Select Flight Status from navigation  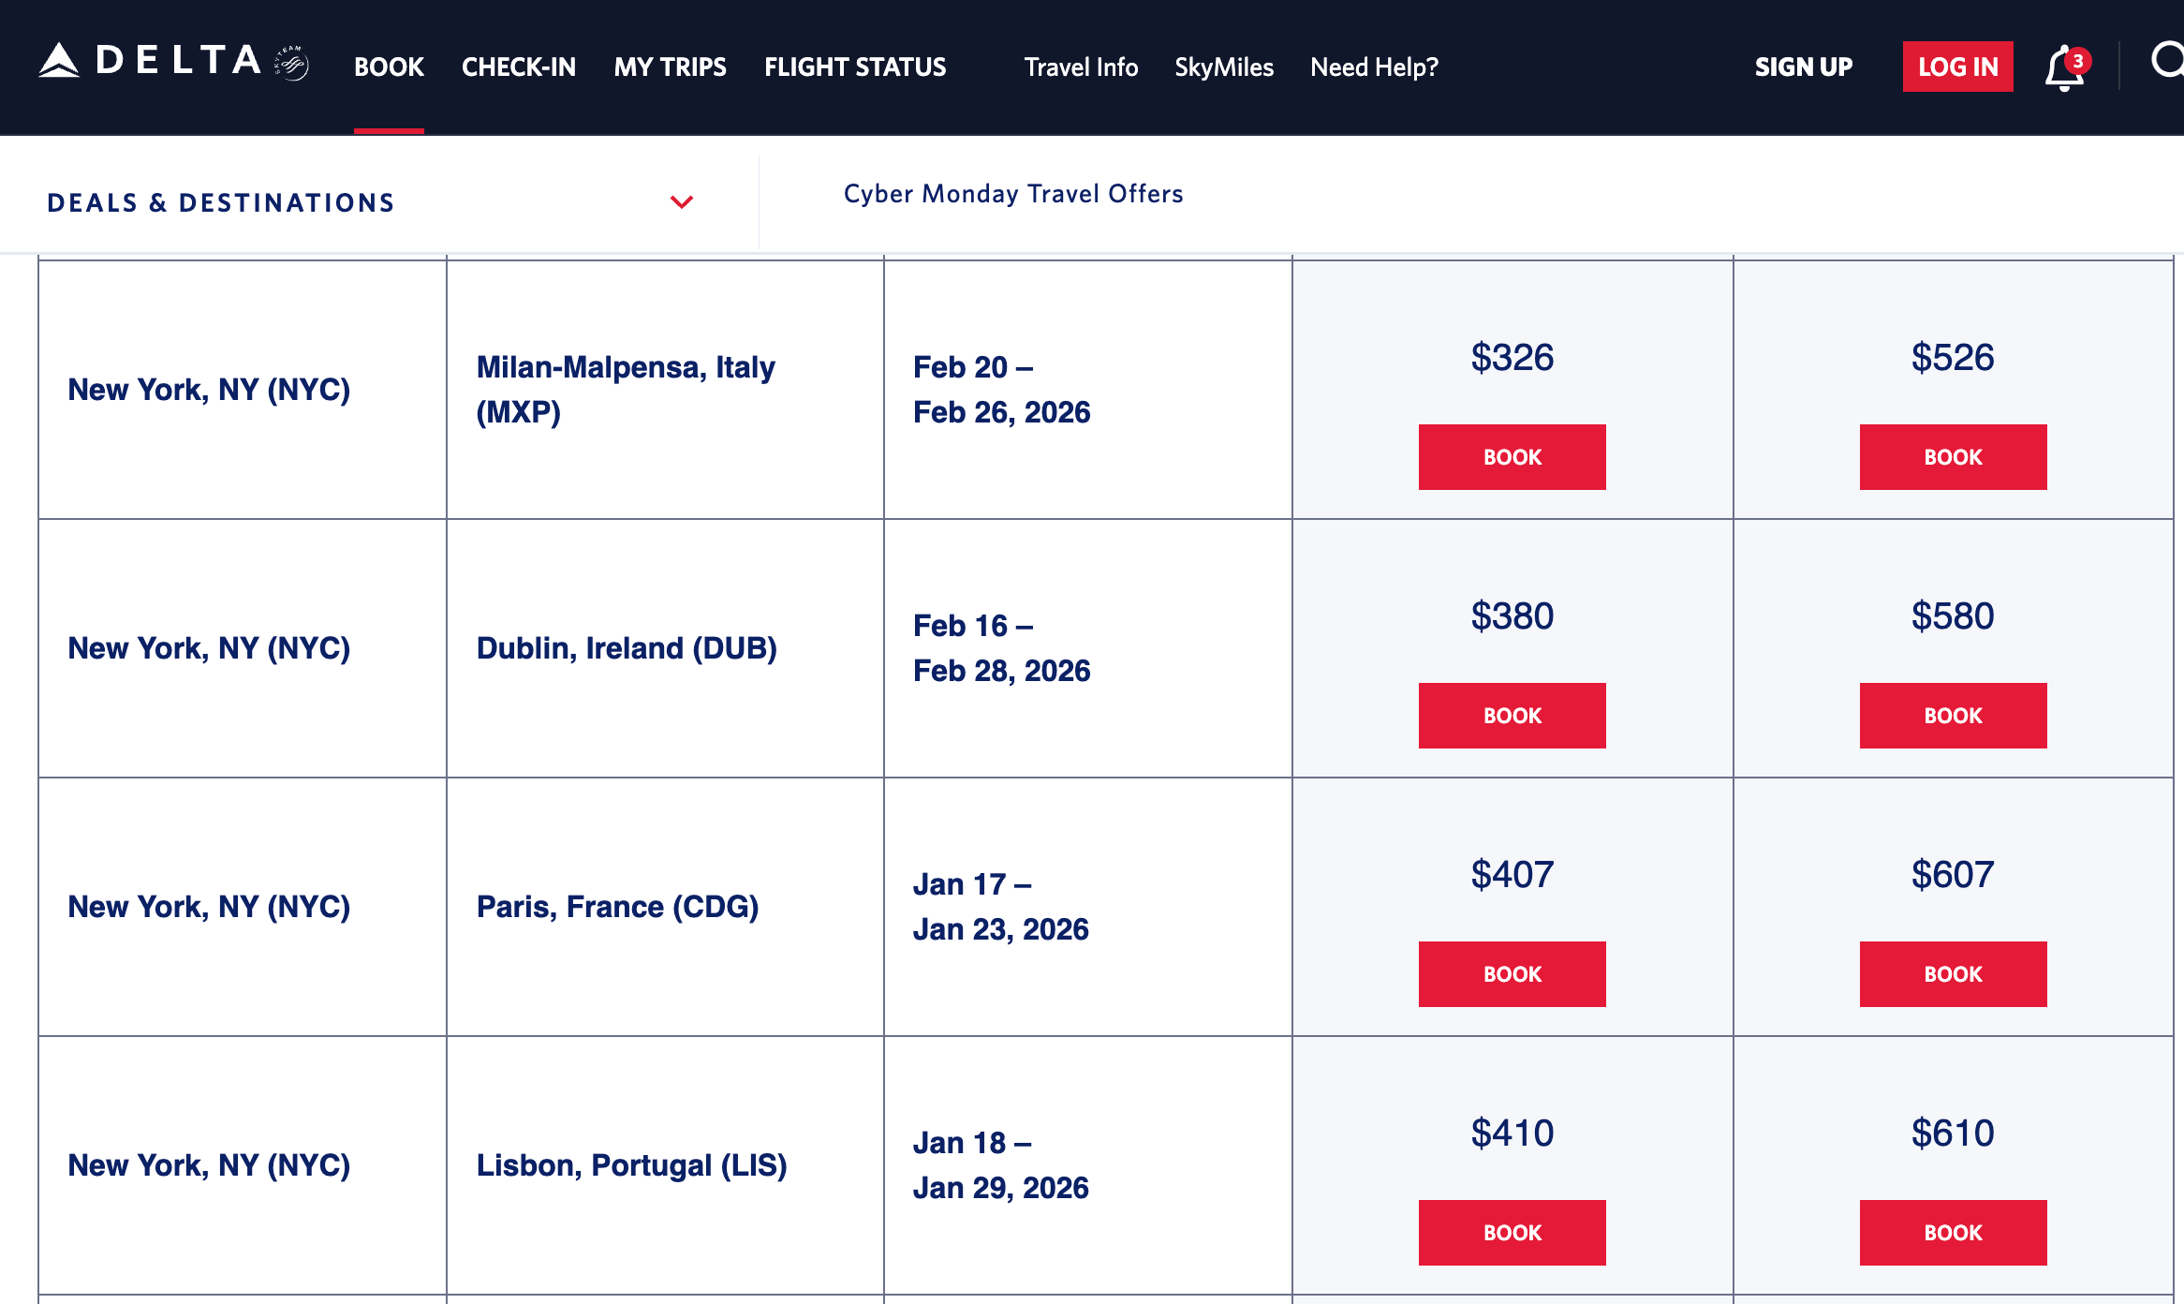(855, 67)
